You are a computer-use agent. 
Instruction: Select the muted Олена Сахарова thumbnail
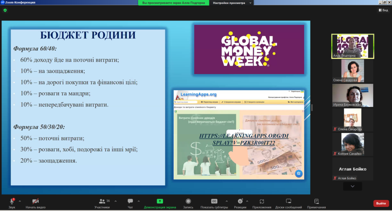353,120
